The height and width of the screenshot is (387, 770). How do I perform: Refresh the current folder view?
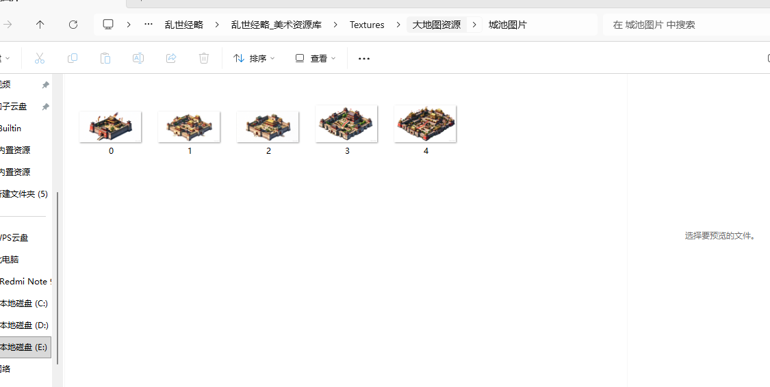[73, 25]
